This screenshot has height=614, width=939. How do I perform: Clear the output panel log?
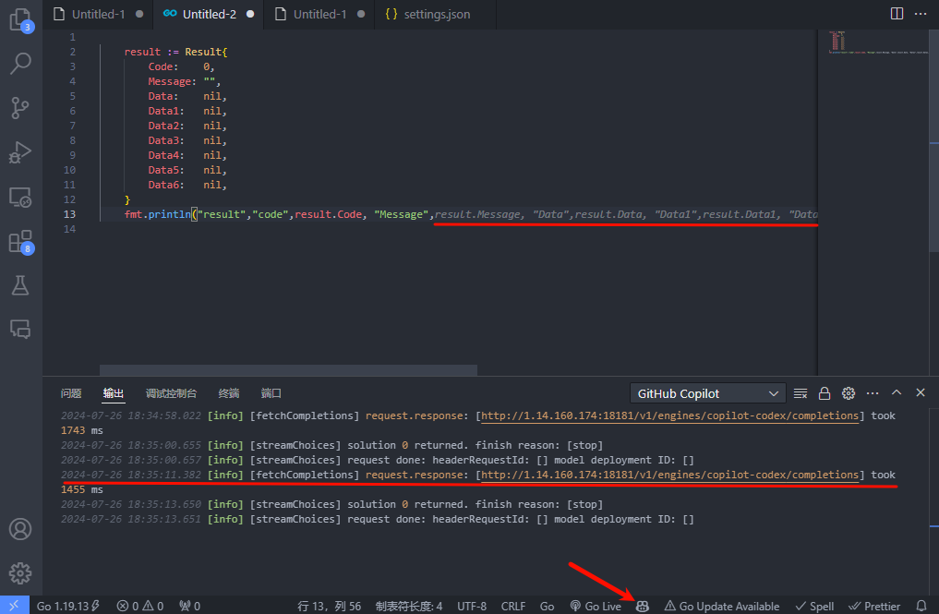801,393
